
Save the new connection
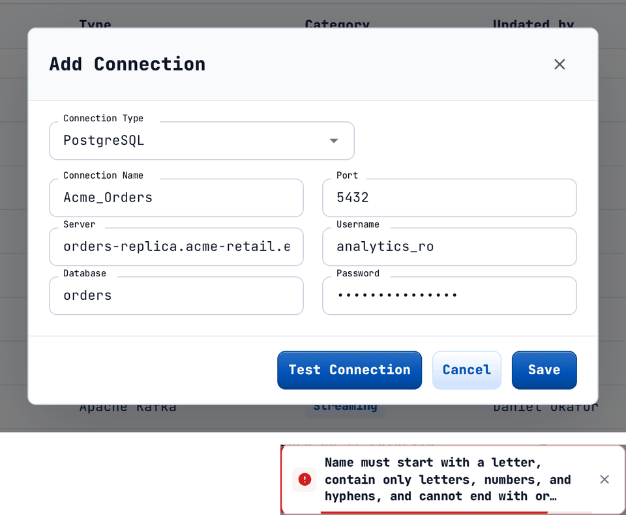[544, 370]
